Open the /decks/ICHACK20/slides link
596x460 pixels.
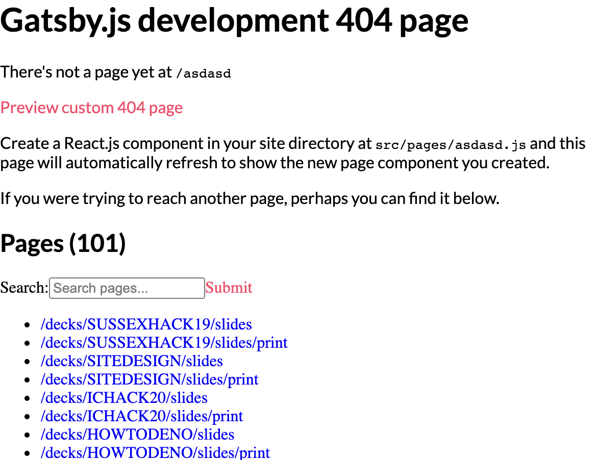(x=123, y=398)
